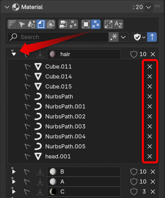
Task: Click the sort-lines filter icon in toolbar
Action: 12,24
